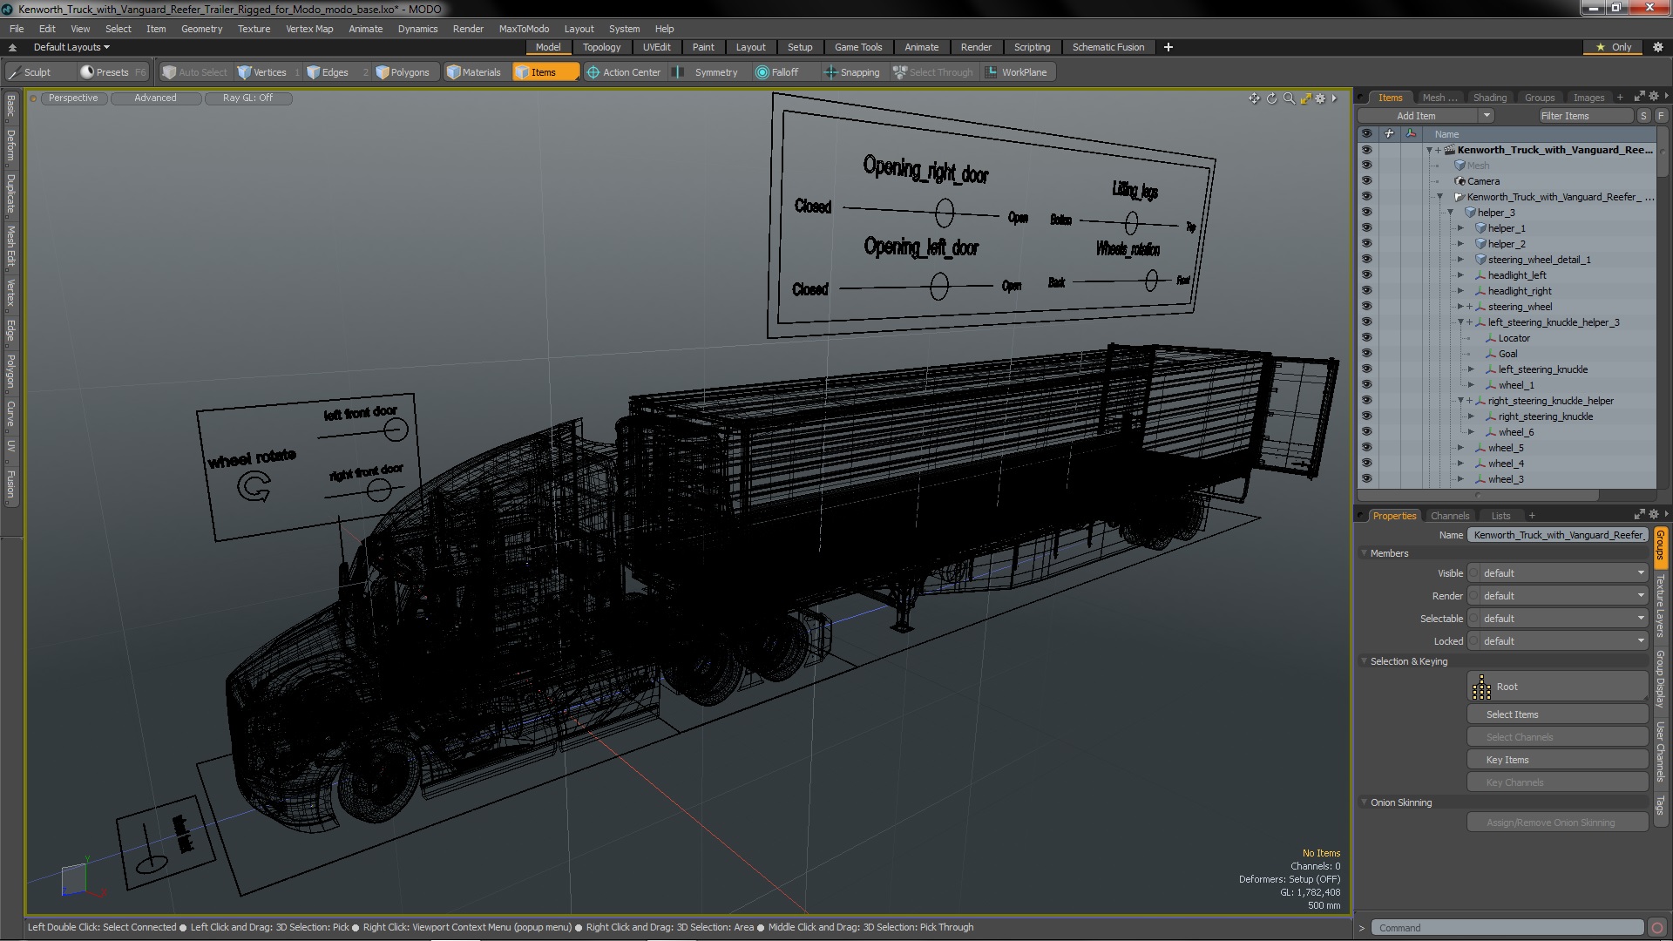Viewport: 1673px width, 941px height.
Task: Click the Advanced shading button
Action: [x=155, y=98]
